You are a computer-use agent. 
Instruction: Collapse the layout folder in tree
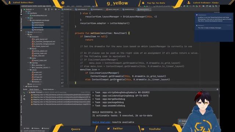coord(28,49)
